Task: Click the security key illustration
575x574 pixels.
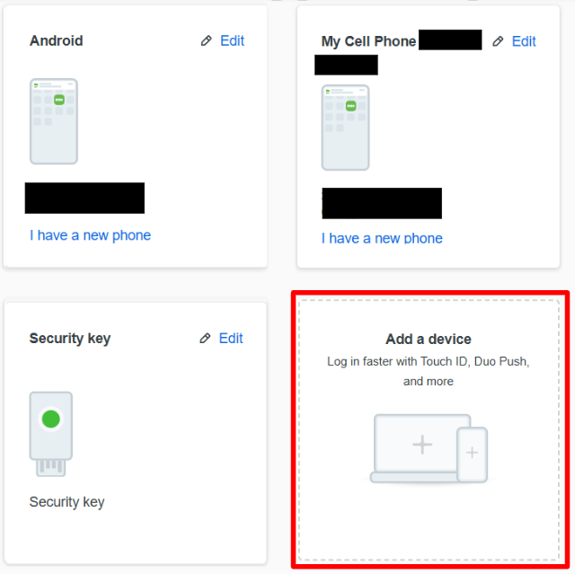Action: pos(51,433)
